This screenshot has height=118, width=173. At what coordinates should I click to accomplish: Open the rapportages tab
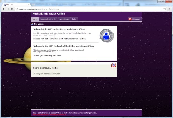(64, 19)
